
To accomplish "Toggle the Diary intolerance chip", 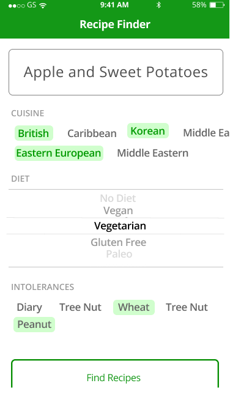I will [x=29, y=307].
